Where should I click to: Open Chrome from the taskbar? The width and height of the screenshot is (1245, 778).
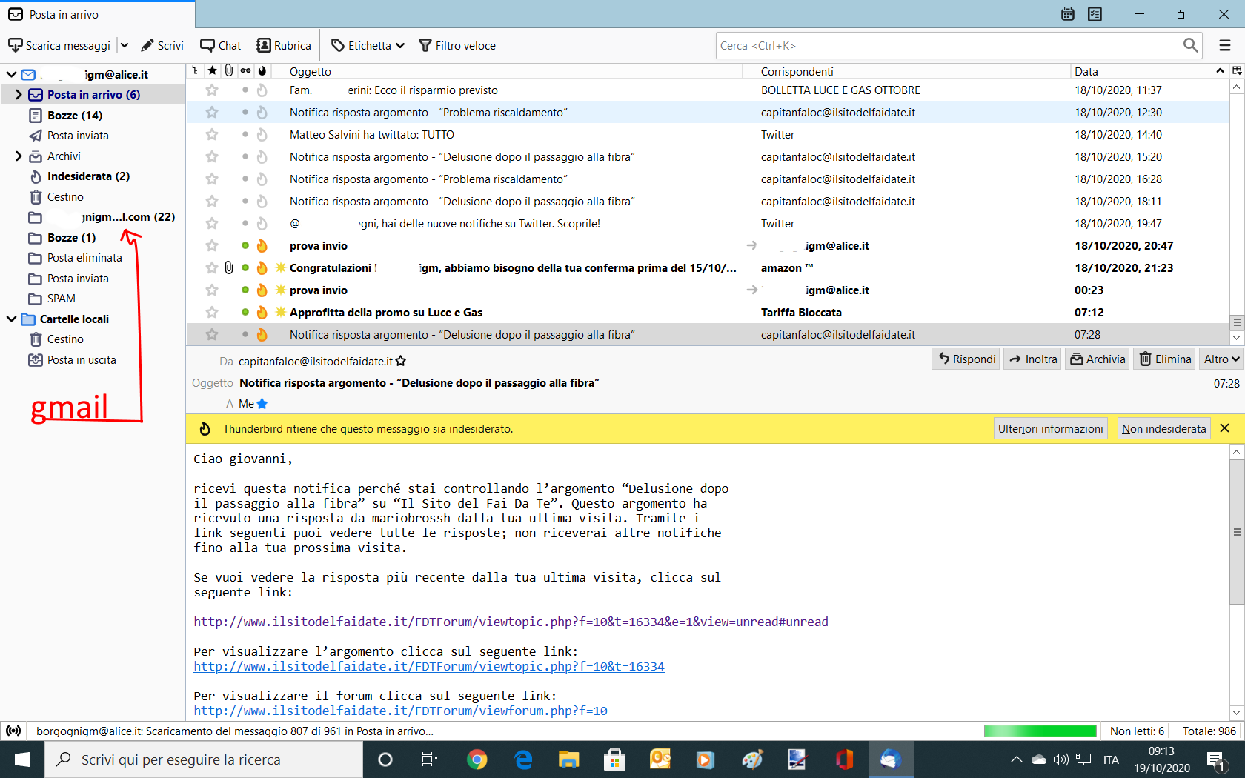pos(477,759)
